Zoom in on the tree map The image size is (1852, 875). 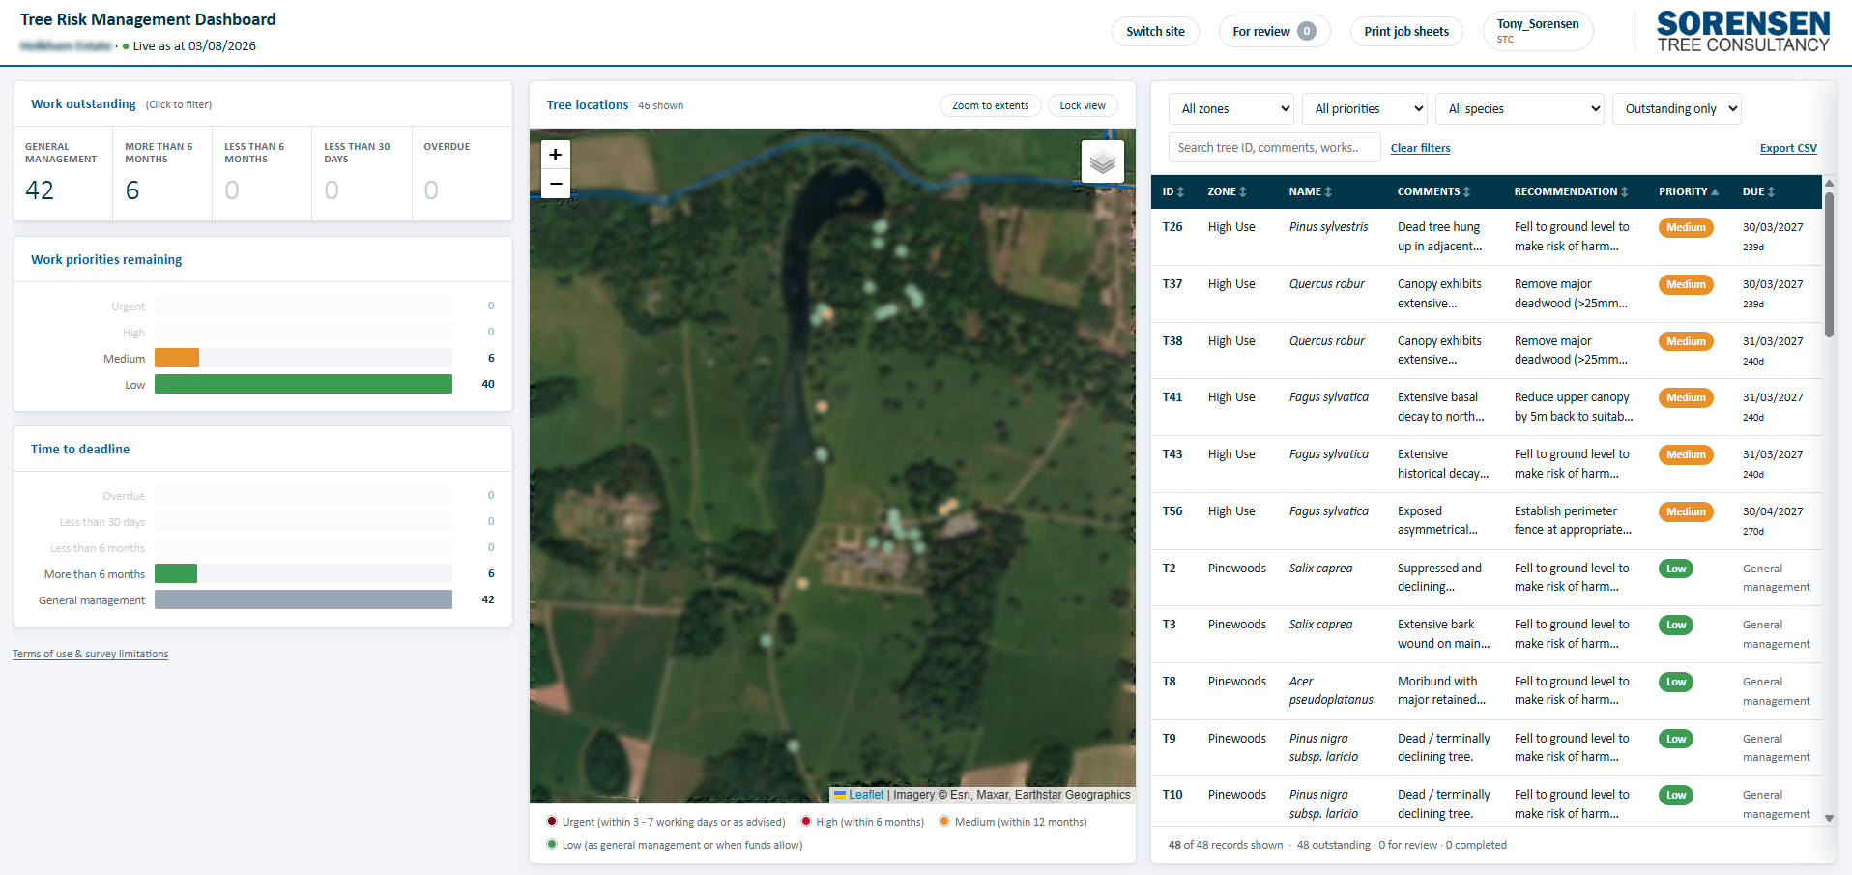coord(555,155)
